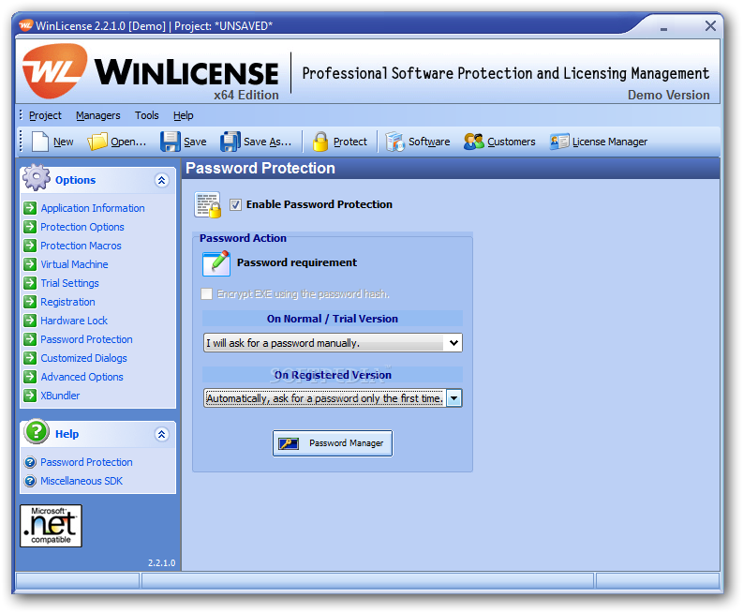Click the Enable Password Protection lock document icon
Viewport: 743px width, 613px height.
(208, 205)
